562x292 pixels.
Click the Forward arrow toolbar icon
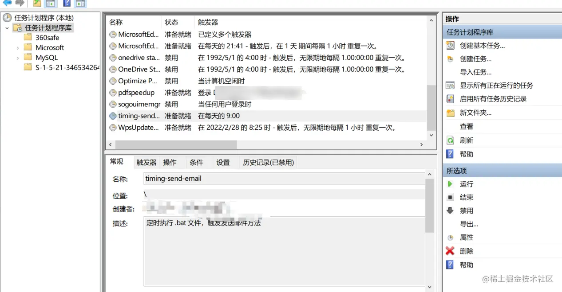click(20, 3)
